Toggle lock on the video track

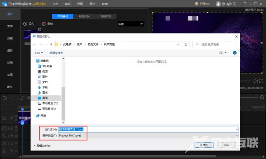pos(11,118)
